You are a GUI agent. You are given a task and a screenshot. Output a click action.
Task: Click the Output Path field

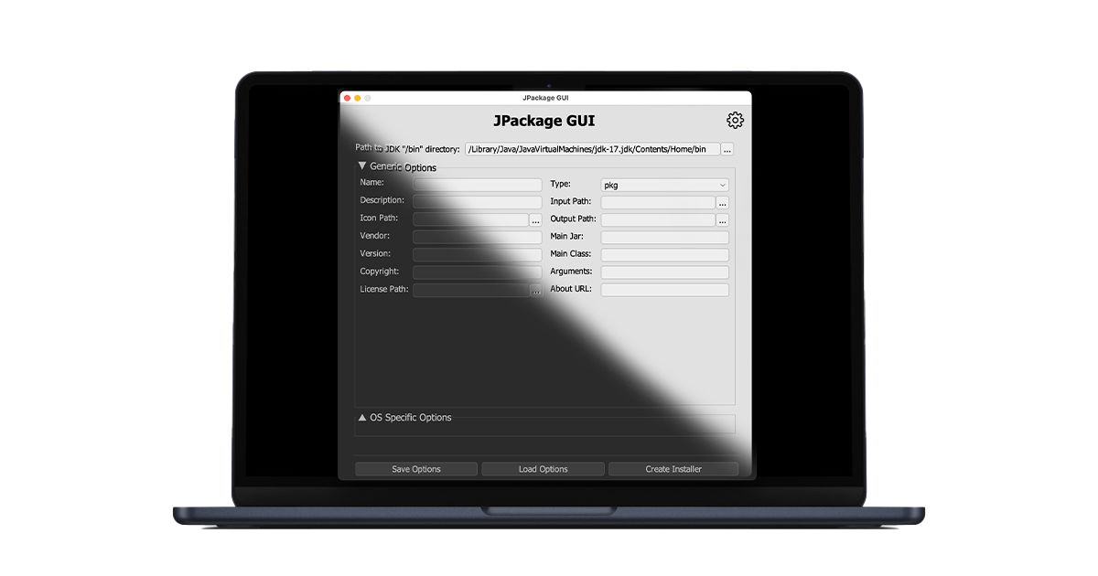pyautogui.click(x=658, y=219)
